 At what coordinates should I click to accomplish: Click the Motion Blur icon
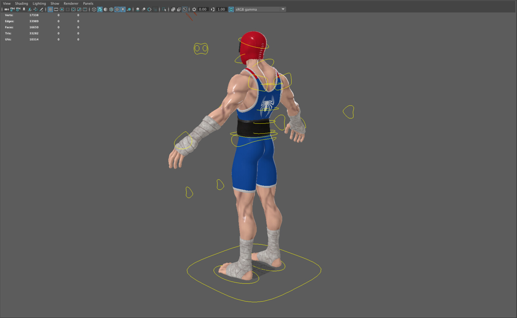tap(143, 9)
